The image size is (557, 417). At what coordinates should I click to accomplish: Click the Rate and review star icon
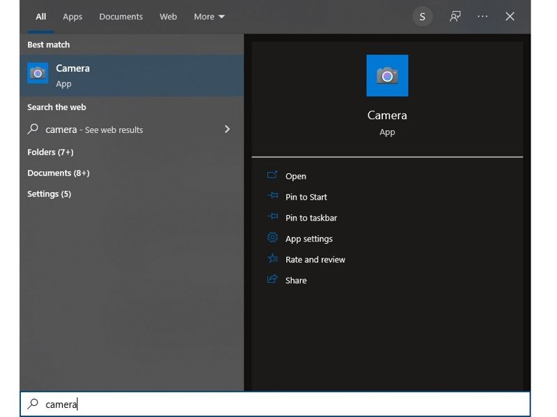pyautogui.click(x=272, y=258)
